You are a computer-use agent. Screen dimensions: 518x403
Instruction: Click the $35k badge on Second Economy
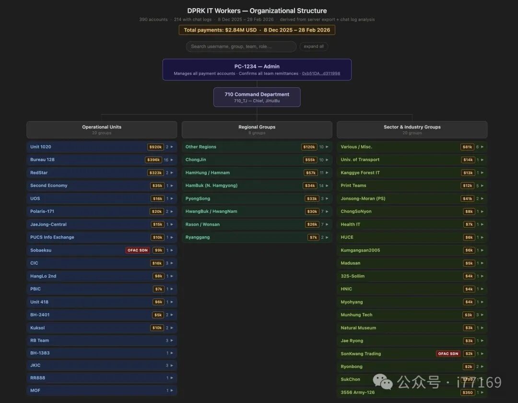(x=157, y=185)
